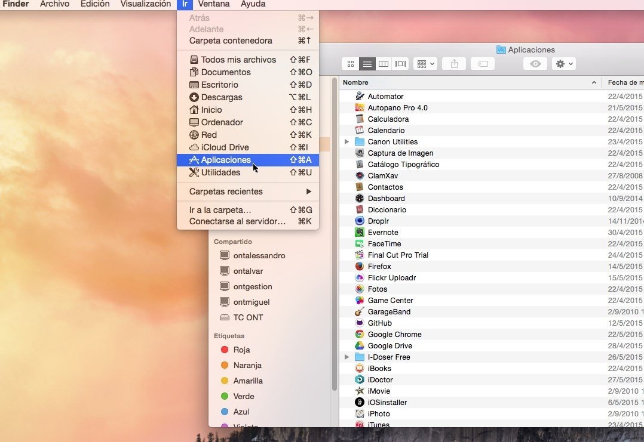Open the arrange items dropdown in toolbar
The width and height of the screenshot is (644, 442).
(425, 64)
